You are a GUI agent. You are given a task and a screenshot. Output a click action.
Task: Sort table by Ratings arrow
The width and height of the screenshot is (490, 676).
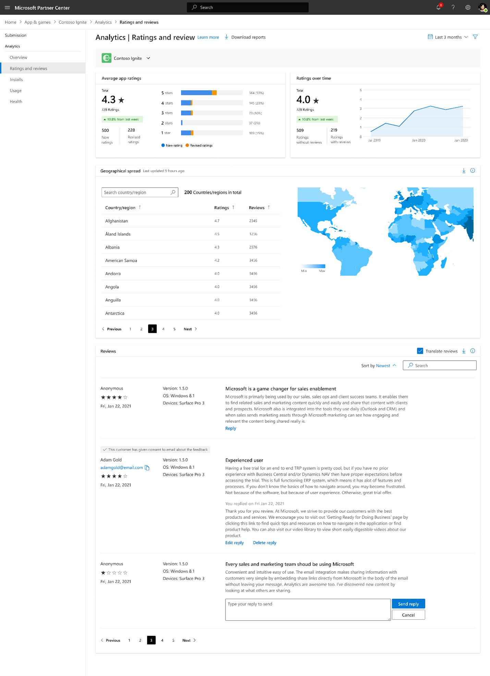point(233,207)
